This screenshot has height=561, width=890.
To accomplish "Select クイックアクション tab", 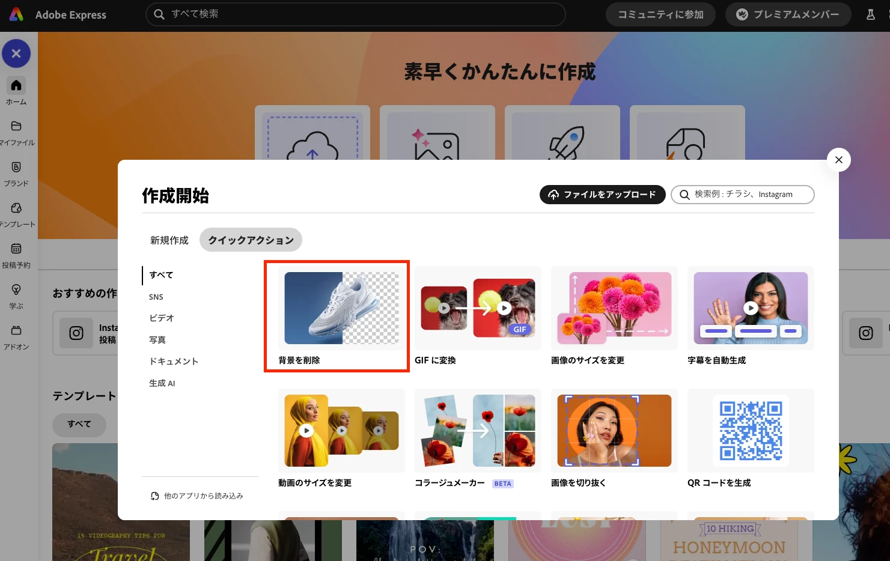I will [x=251, y=240].
